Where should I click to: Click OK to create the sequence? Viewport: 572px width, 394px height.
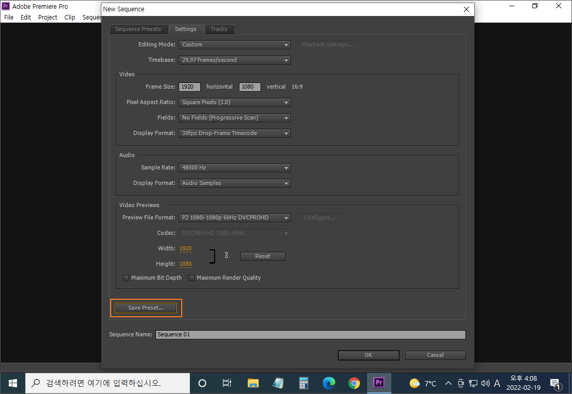pyautogui.click(x=369, y=355)
